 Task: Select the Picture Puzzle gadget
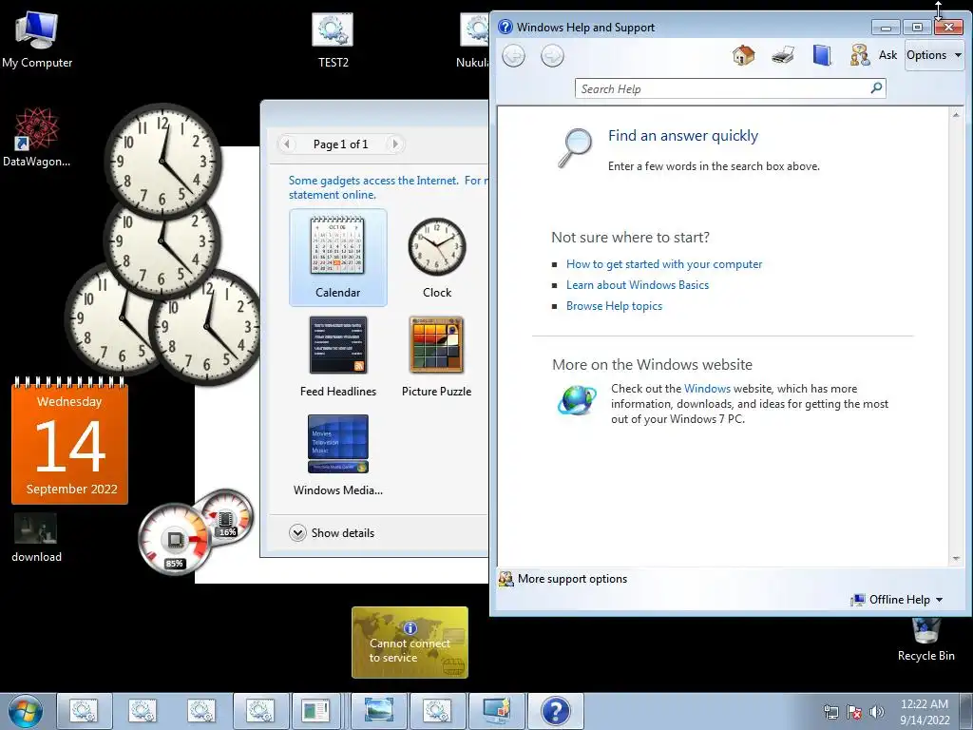point(437,356)
